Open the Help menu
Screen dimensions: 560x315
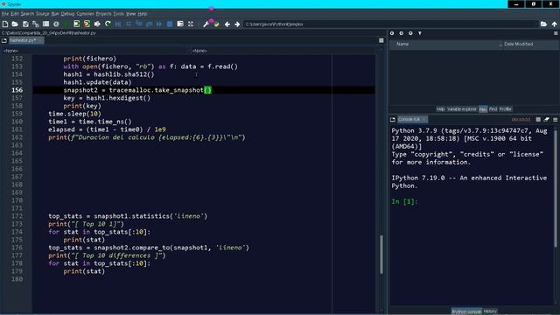(142, 14)
